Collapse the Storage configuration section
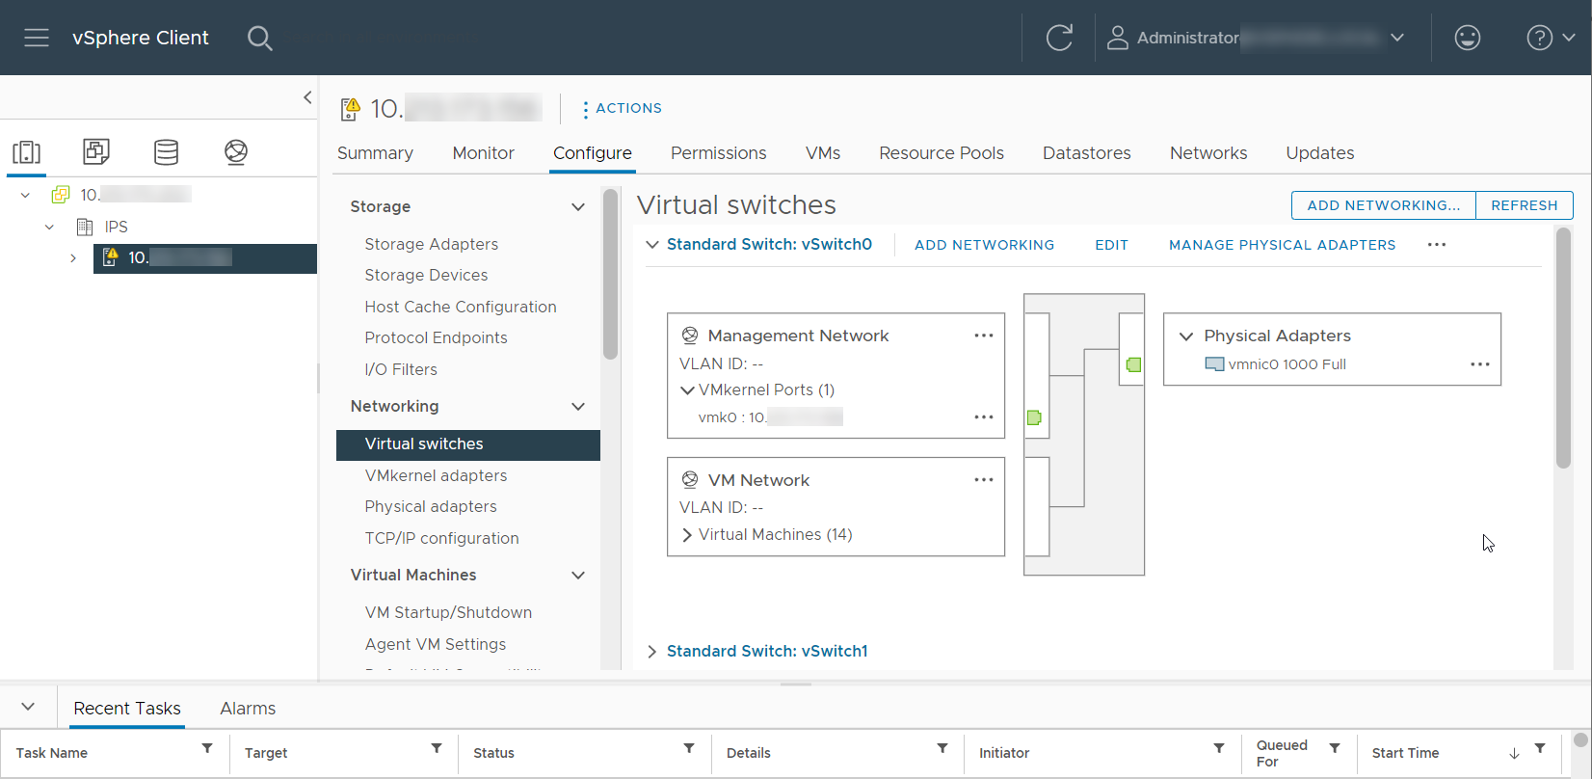Screen dimensions: 1592x779 (x=578, y=206)
